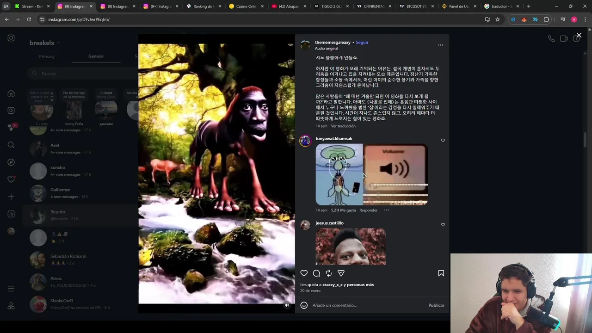592x333 pixels.
Task: Open jeesus.castiillo username link
Action: [x=329, y=223]
